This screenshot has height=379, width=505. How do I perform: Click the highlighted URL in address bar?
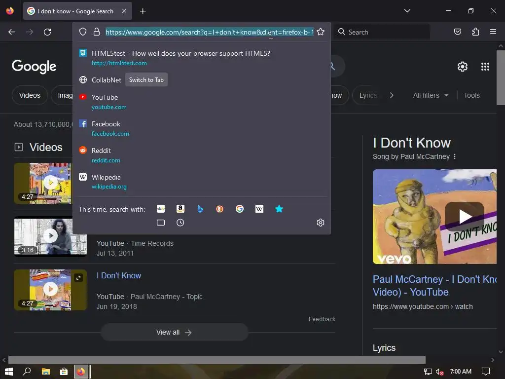point(210,32)
